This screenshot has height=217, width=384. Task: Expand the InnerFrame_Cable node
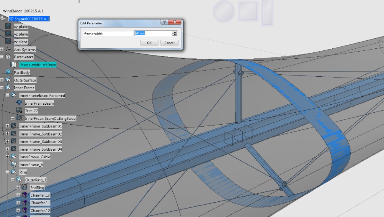pos(7,156)
